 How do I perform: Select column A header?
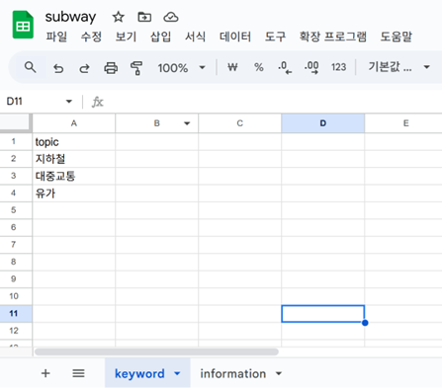pos(74,123)
